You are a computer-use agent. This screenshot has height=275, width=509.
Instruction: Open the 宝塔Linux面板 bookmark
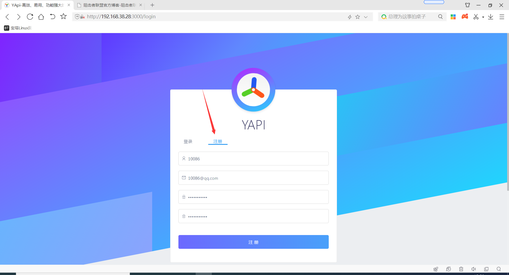[x=18, y=28]
